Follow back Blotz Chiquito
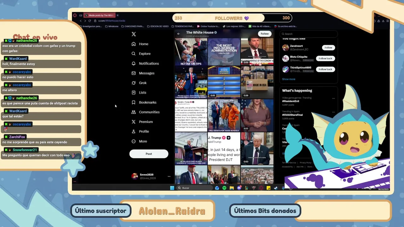The width and height of the screenshot is (404, 227). point(325,58)
